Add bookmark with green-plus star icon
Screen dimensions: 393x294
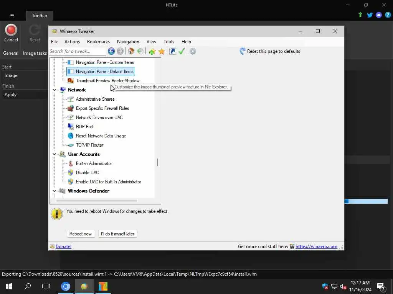coord(152,51)
